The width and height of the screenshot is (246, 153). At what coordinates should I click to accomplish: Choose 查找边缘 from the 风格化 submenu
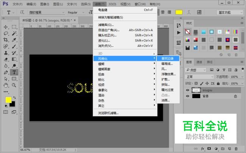[x=168, y=59]
